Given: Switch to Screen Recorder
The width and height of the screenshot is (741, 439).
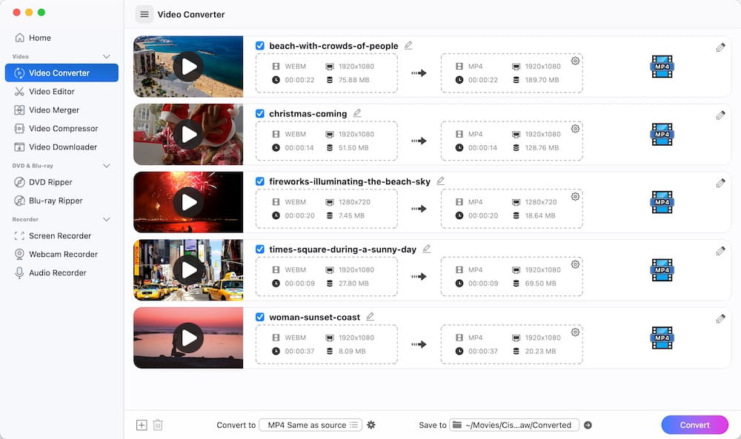Looking at the screenshot, I should [62, 235].
